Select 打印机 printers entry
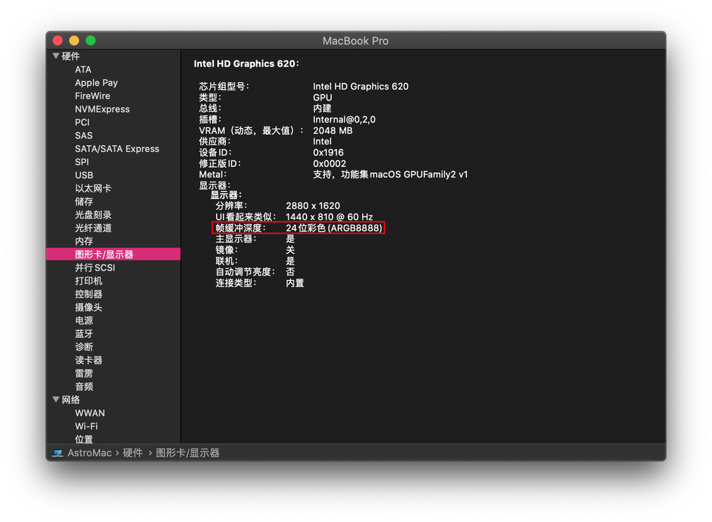 point(89,281)
